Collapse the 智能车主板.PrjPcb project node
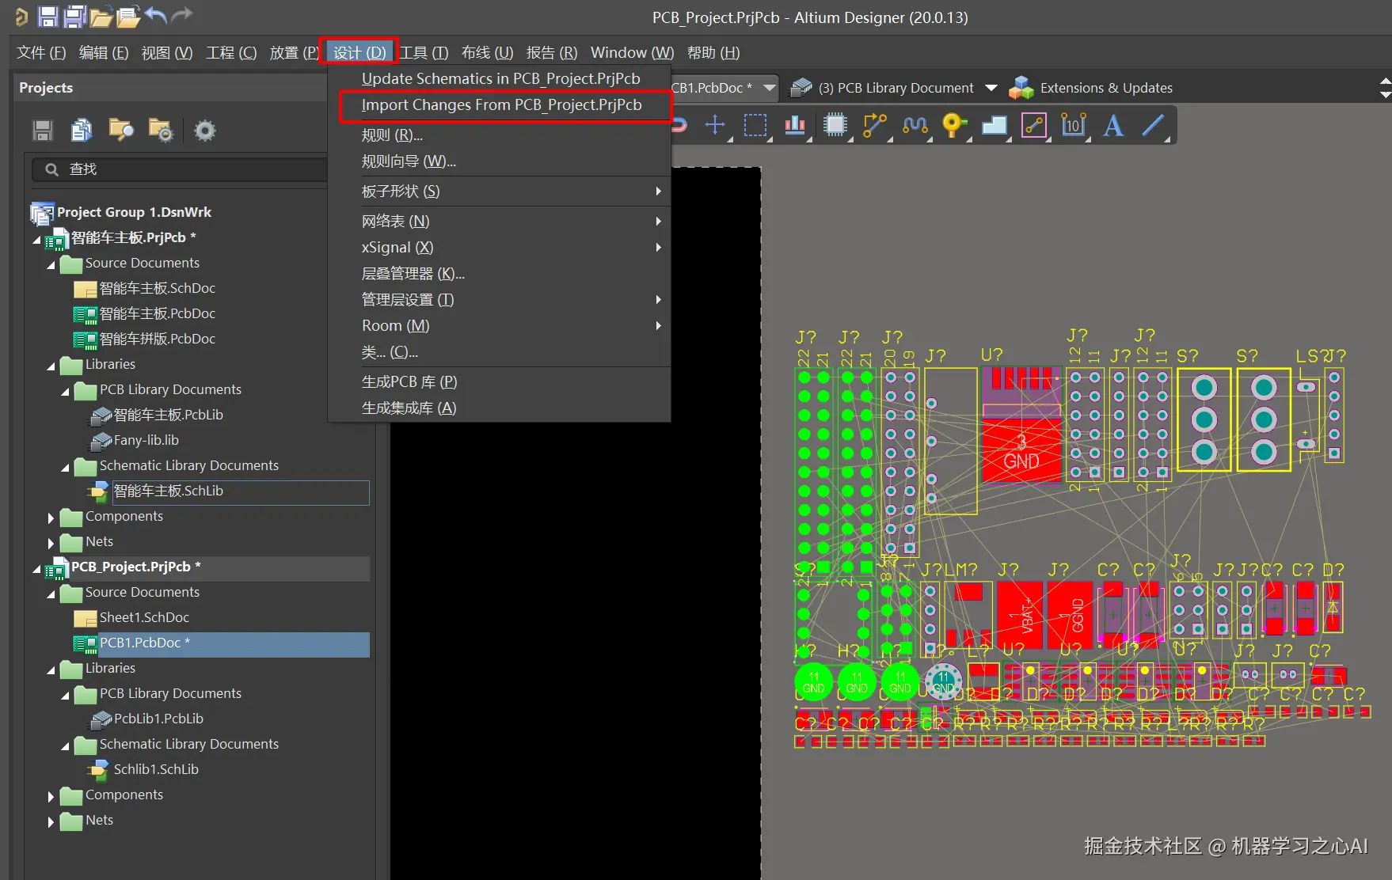 pyautogui.click(x=36, y=238)
